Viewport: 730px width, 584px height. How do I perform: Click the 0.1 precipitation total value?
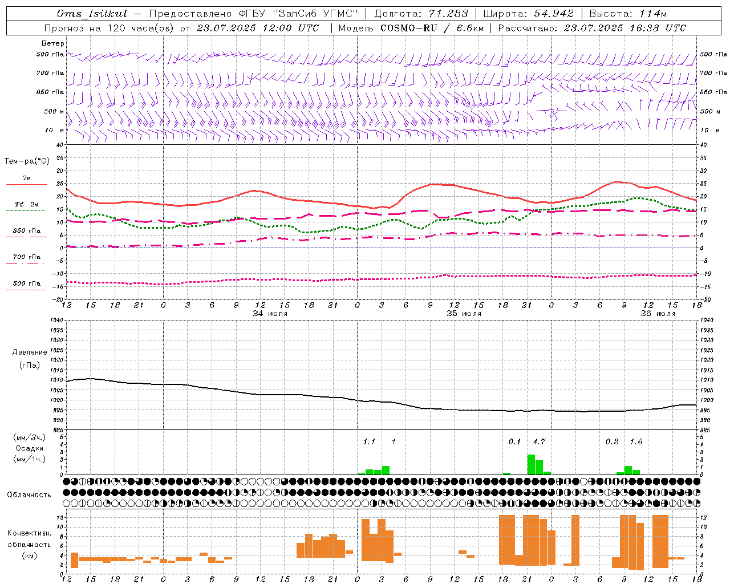coord(515,441)
